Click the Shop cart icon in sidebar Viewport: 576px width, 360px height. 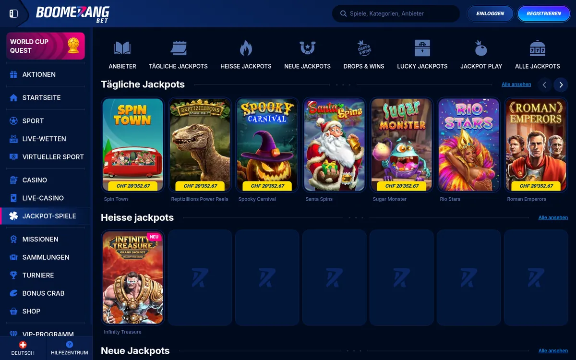tap(13, 311)
